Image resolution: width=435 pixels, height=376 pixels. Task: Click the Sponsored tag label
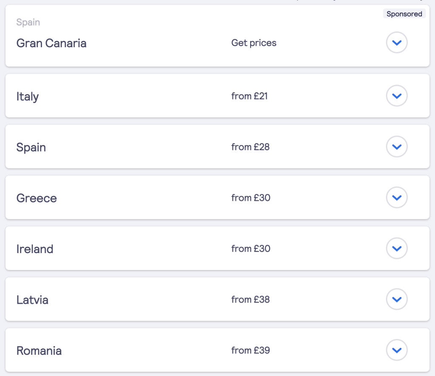pos(404,14)
